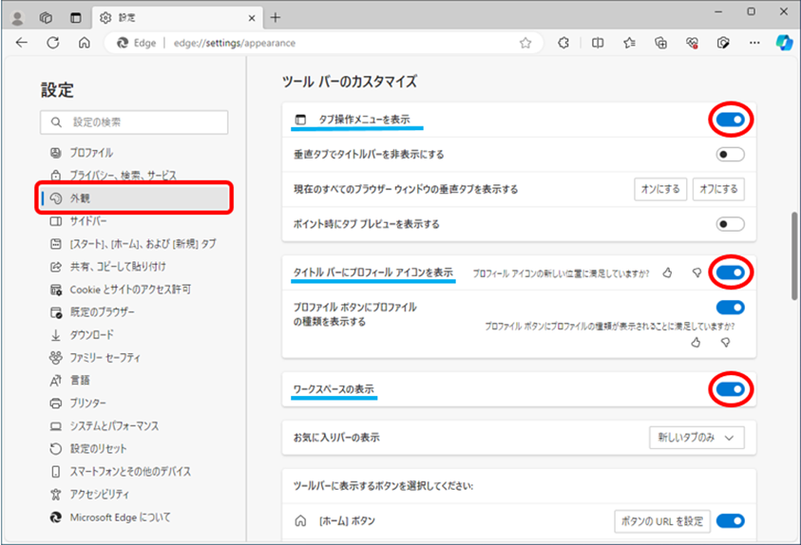Open a new tab with plus button
801x545 pixels.
click(276, 18)
